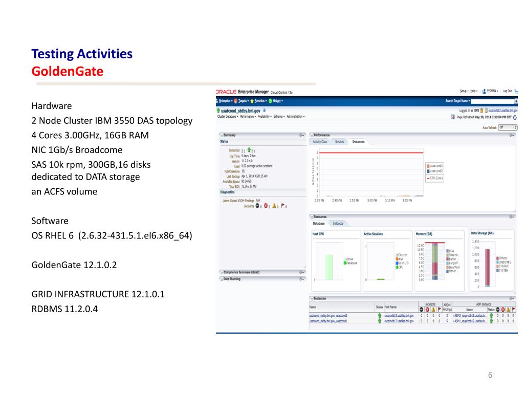Open +ASM2_racprodb13 ASM instance link

469,315
